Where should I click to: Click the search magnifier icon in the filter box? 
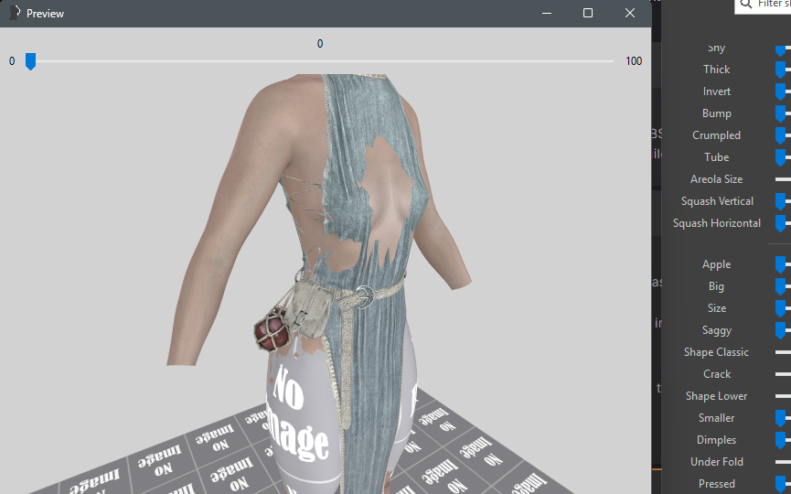[745, 4]
